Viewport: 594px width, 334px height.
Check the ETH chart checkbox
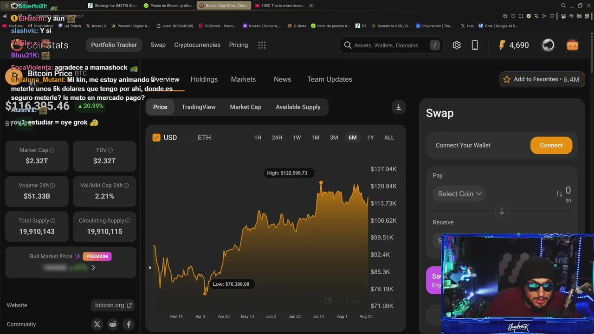[x=190, y=137]
